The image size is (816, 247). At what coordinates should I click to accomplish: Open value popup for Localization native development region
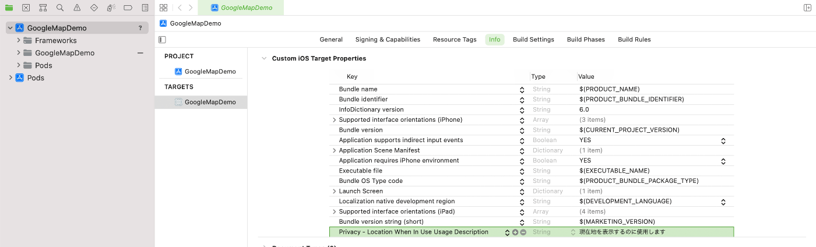coord(723,202)
